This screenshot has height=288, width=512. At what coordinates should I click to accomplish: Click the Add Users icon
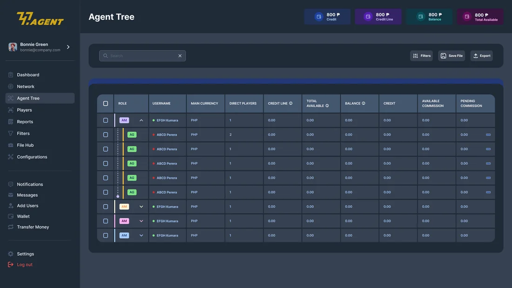pyautogui.click(x=10, y=206)
